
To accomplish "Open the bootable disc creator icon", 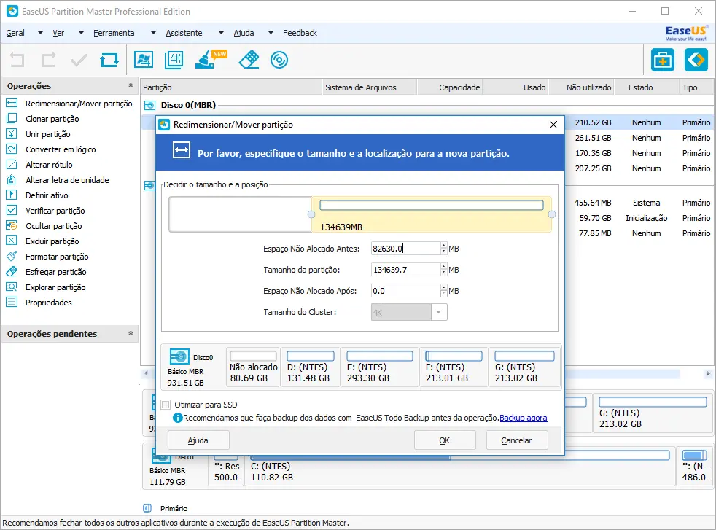I will click(x=279, y=60).
